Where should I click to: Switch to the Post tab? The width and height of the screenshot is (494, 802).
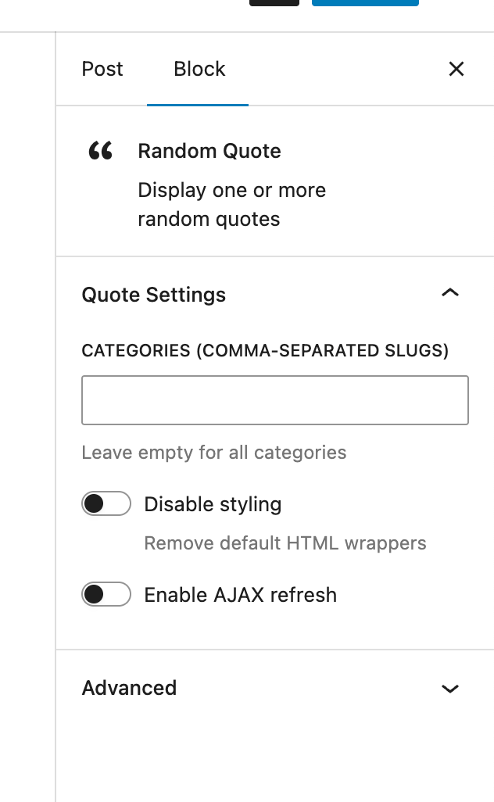click(x=102, y=69)
